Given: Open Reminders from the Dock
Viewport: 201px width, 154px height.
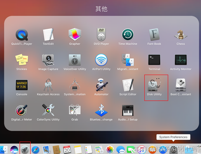Looking at the screenshot, I should point(88,150).
